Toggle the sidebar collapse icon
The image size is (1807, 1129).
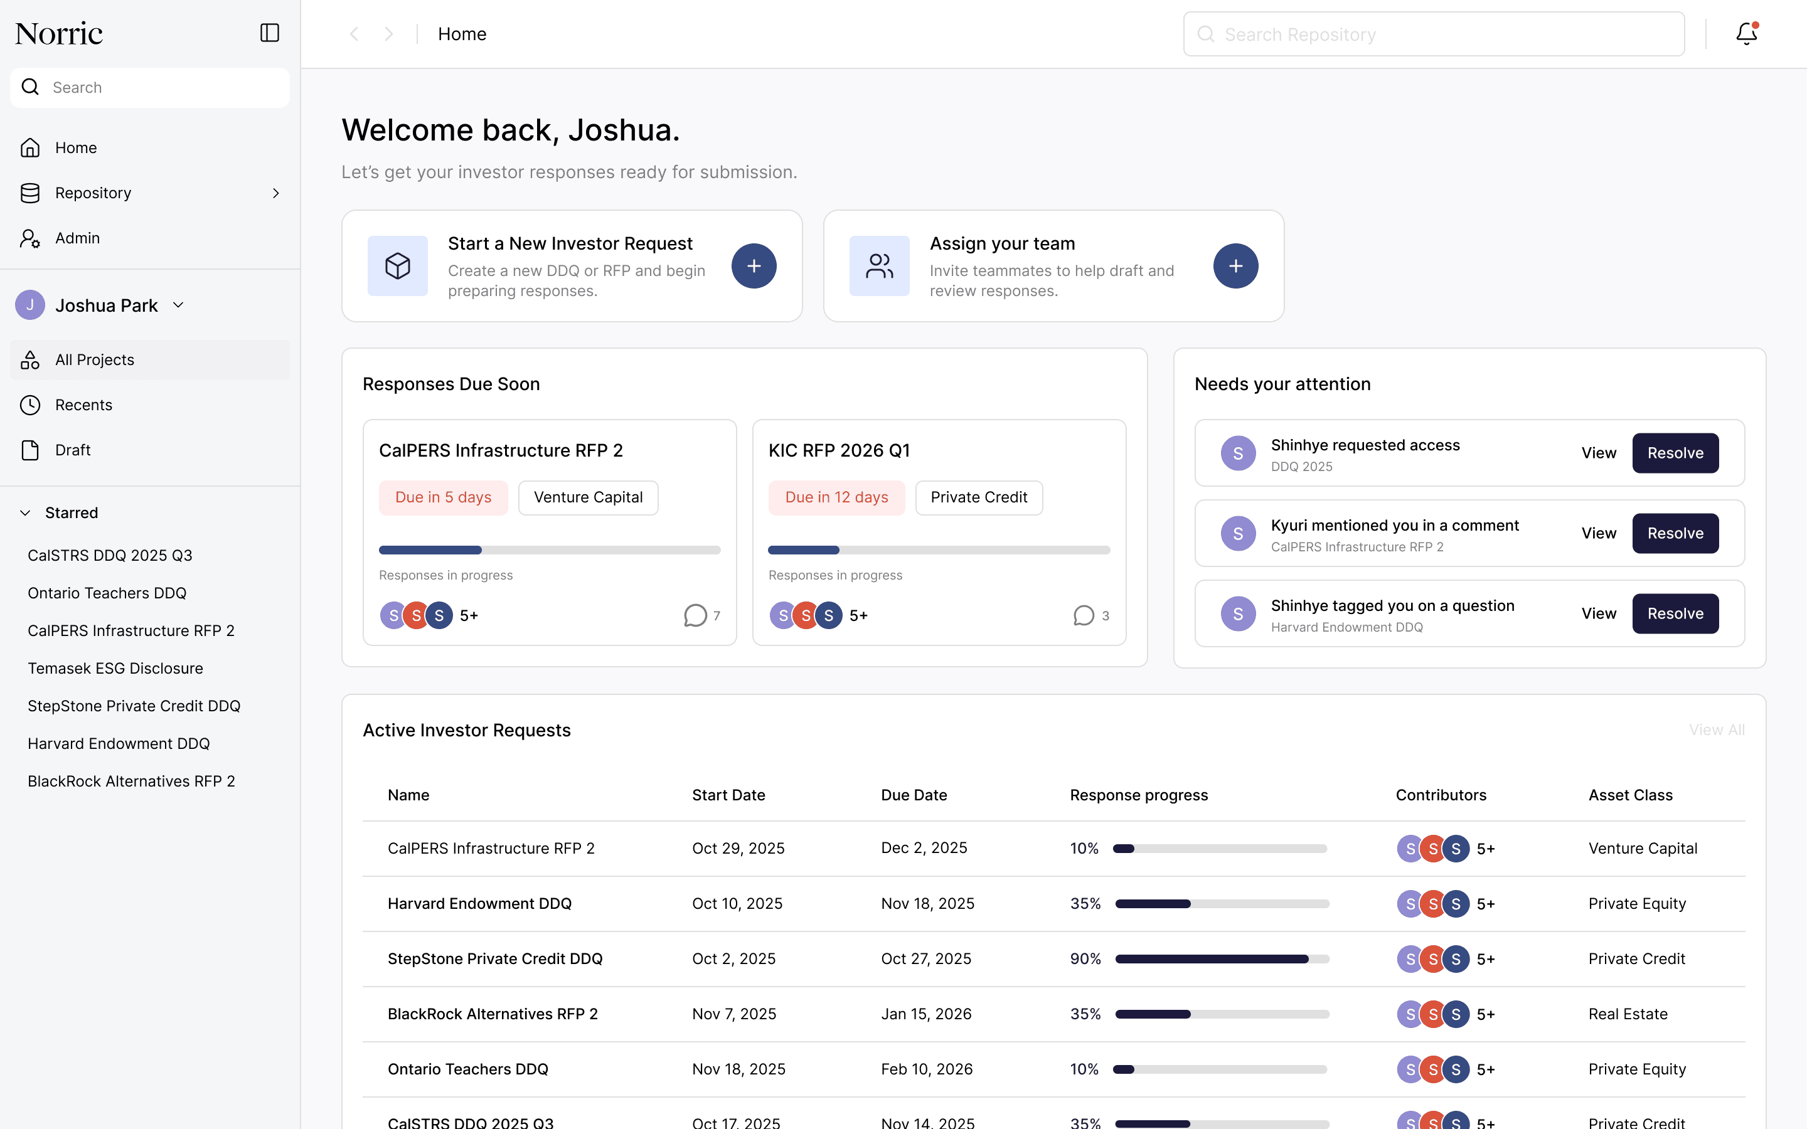pyautogui.click(x=269, y=33)
